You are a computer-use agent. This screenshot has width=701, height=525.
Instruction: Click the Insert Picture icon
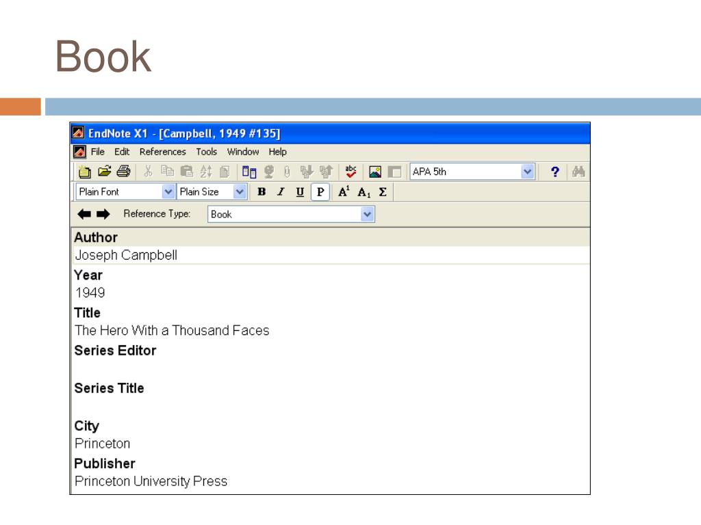[x=375, y=172]
